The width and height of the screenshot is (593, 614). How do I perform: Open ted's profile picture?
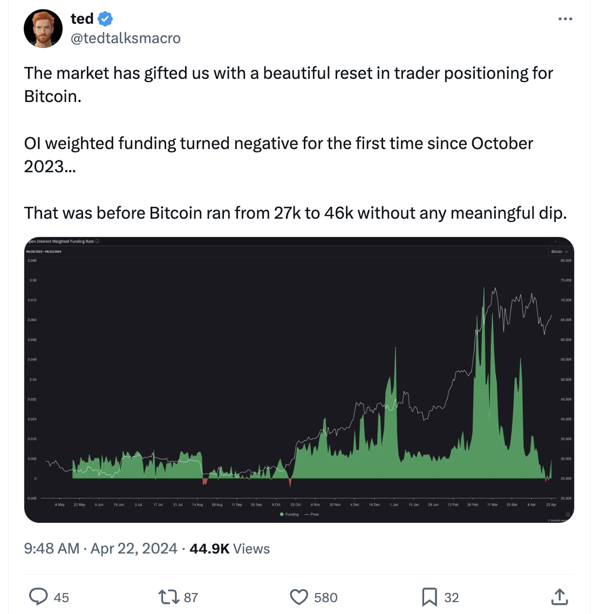[43, 29]
